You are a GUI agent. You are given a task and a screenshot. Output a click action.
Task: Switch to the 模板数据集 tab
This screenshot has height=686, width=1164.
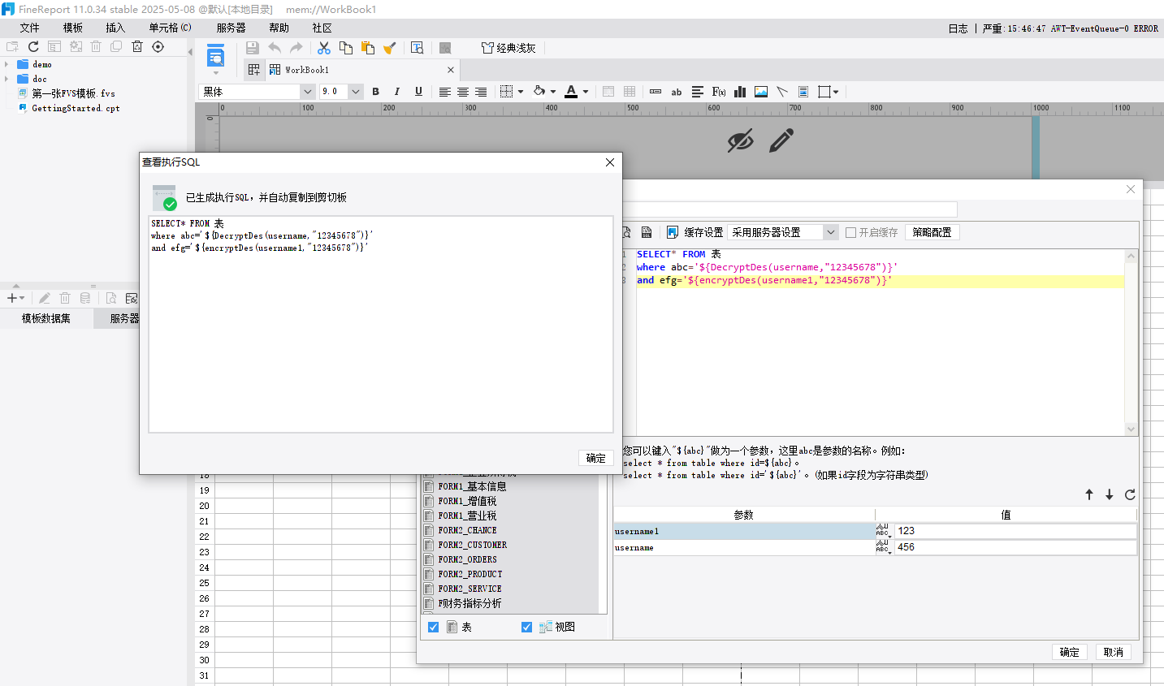[46, 318]
